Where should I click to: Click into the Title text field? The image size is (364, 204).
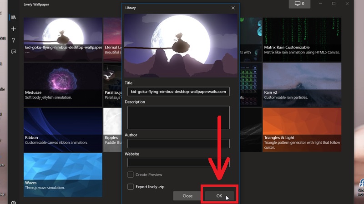[178, 92]
